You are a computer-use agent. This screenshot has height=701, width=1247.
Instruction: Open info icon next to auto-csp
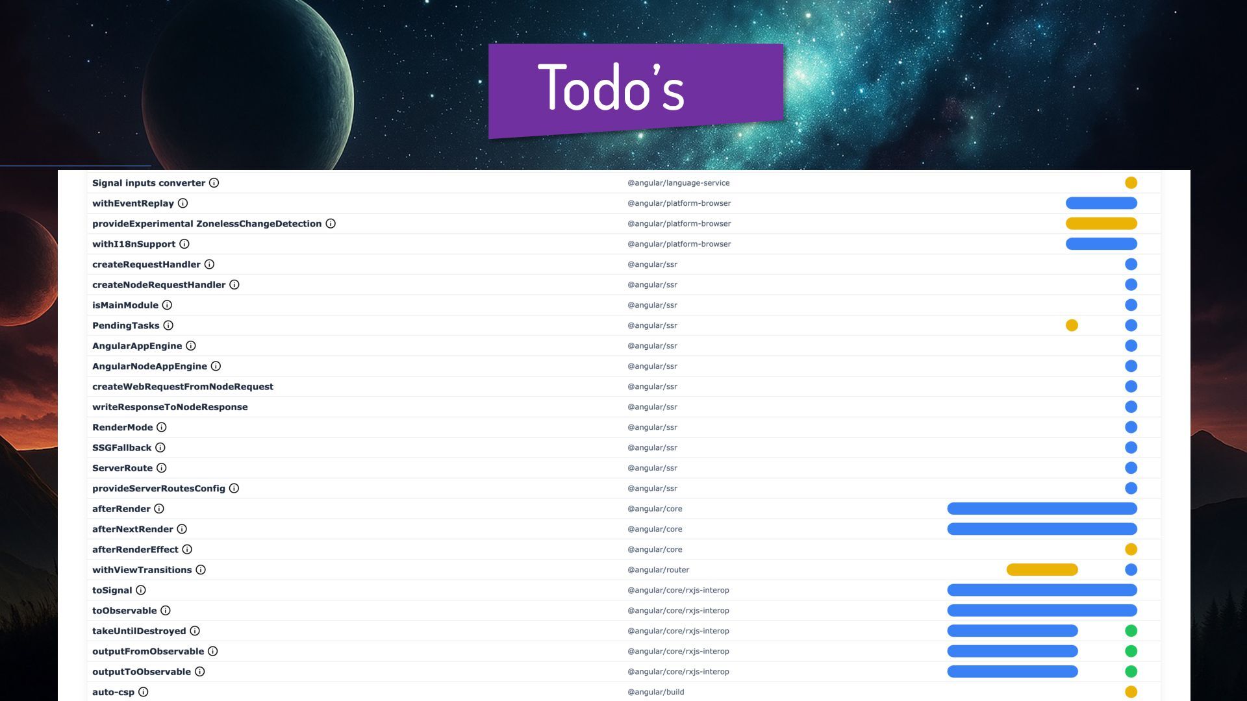[x=144, y=692]
